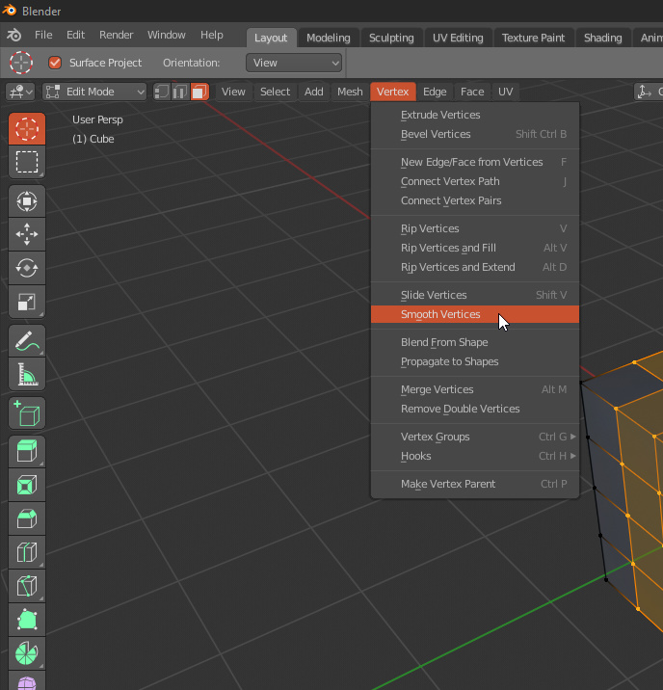Open the viewport Add menu

[x=314, y=92]
